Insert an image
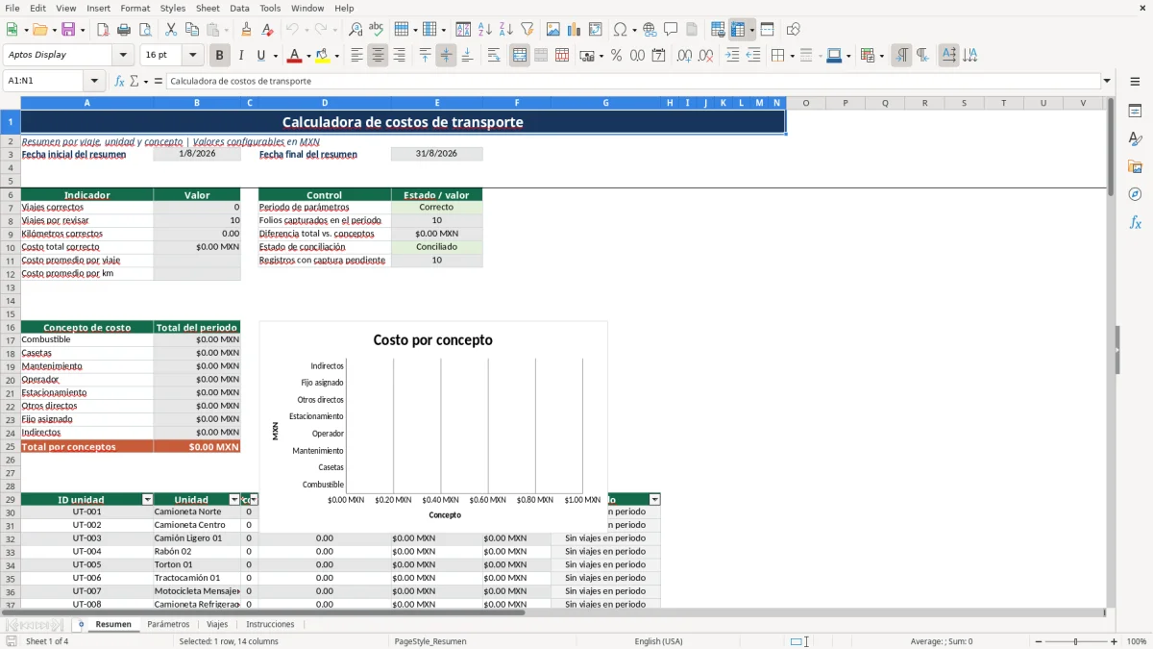1153x649 pixels. tap(554, 30)
